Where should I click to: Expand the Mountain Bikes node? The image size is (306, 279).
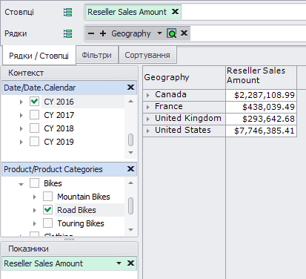pyautogui.click(x=35, y=197)
